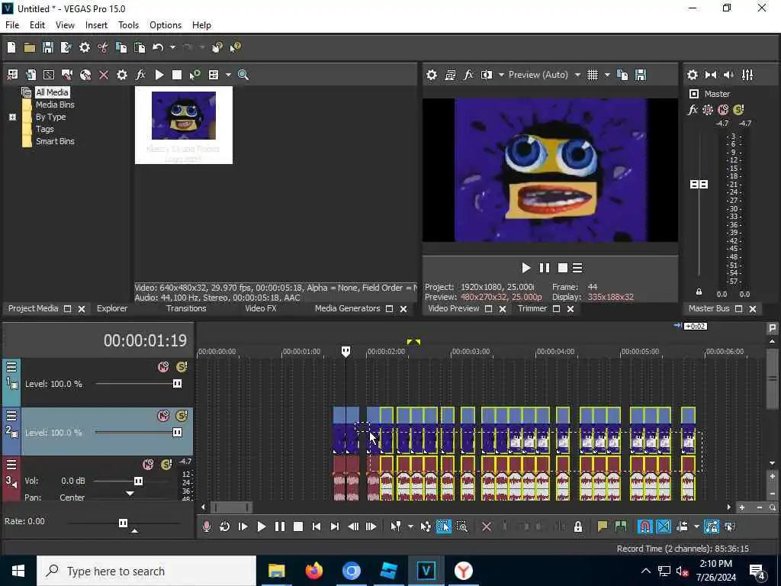Start preview playback in Project Media toolbar
The height and width of the screenshot is (586, 781).
[x=159, y=75]
